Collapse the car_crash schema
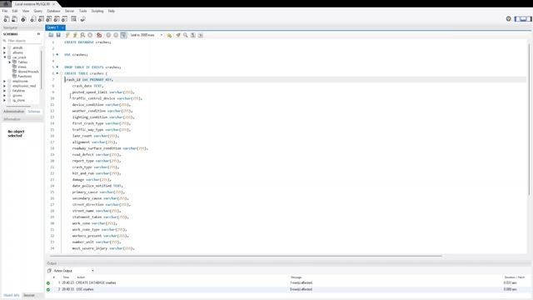The image size is (533, 300). 5,57
